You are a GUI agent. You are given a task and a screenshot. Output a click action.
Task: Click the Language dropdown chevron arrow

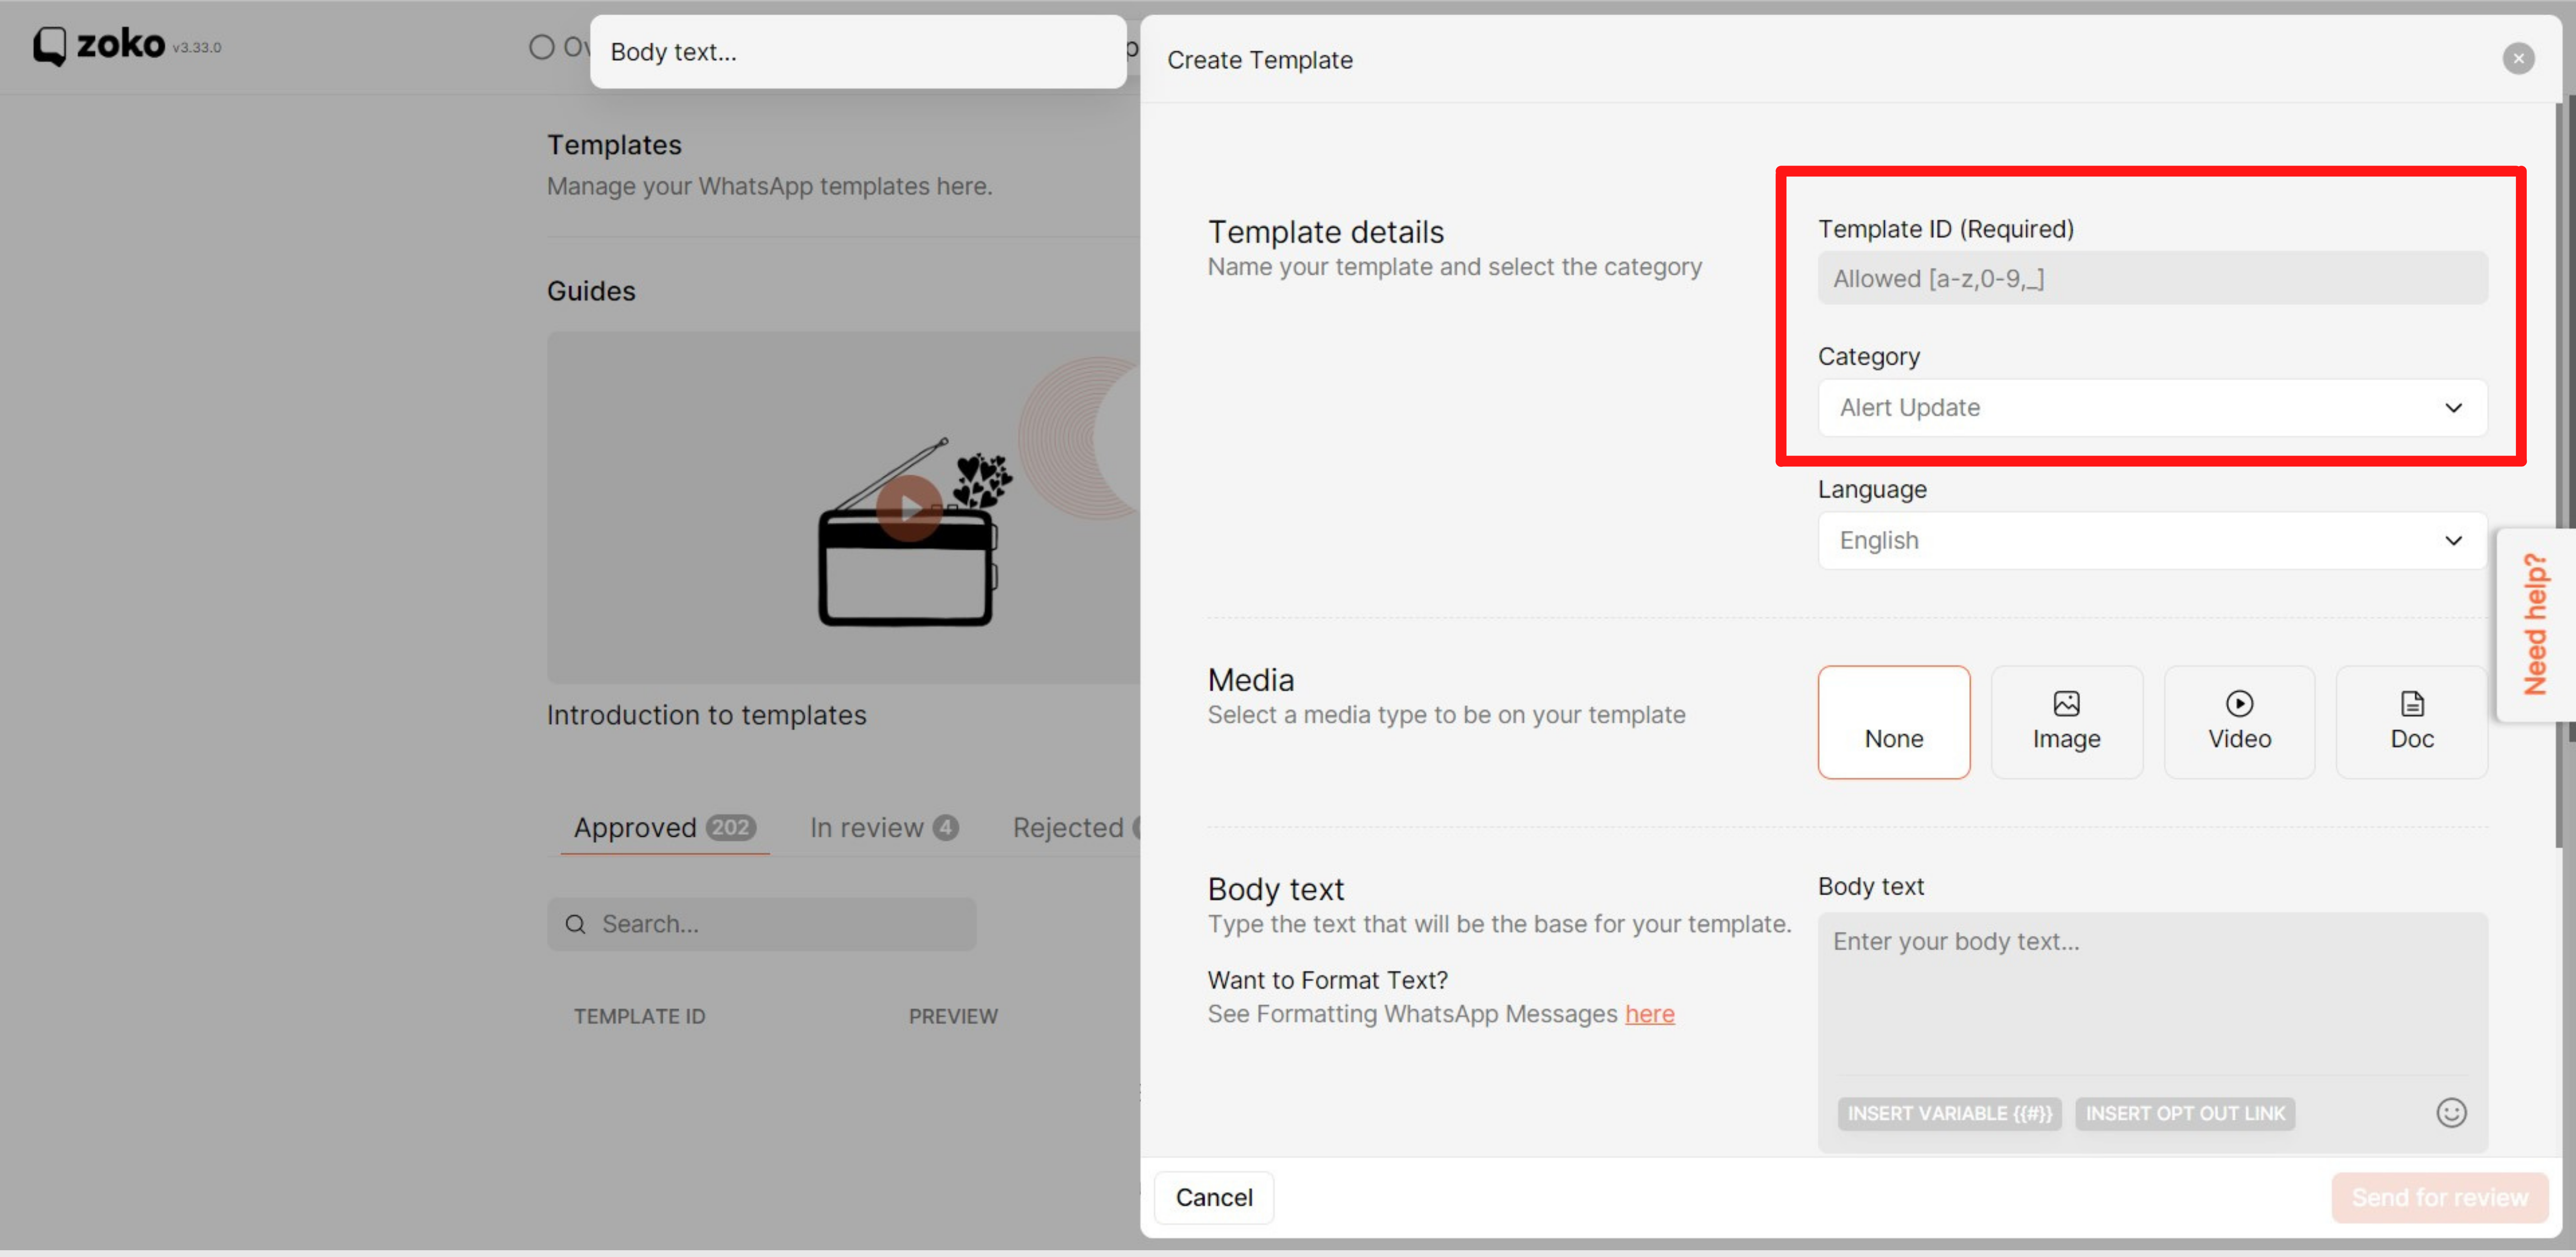click(x=2452, y=541)
